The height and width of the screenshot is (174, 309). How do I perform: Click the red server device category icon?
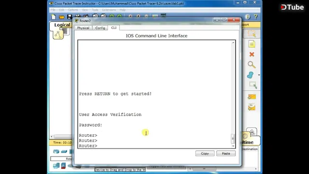point(63,165)
